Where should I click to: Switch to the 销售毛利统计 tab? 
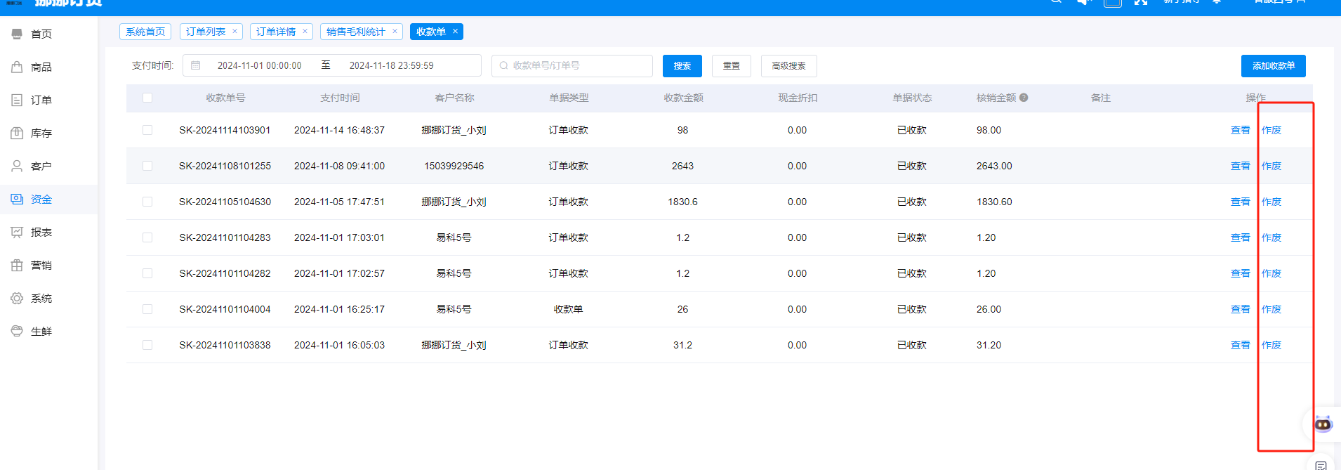[x=355, y=32]
